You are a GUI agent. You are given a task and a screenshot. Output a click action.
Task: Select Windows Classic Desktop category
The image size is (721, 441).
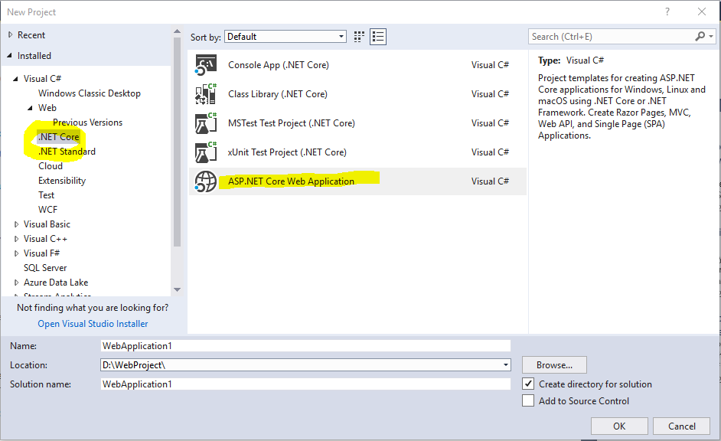tap(90, 93)
